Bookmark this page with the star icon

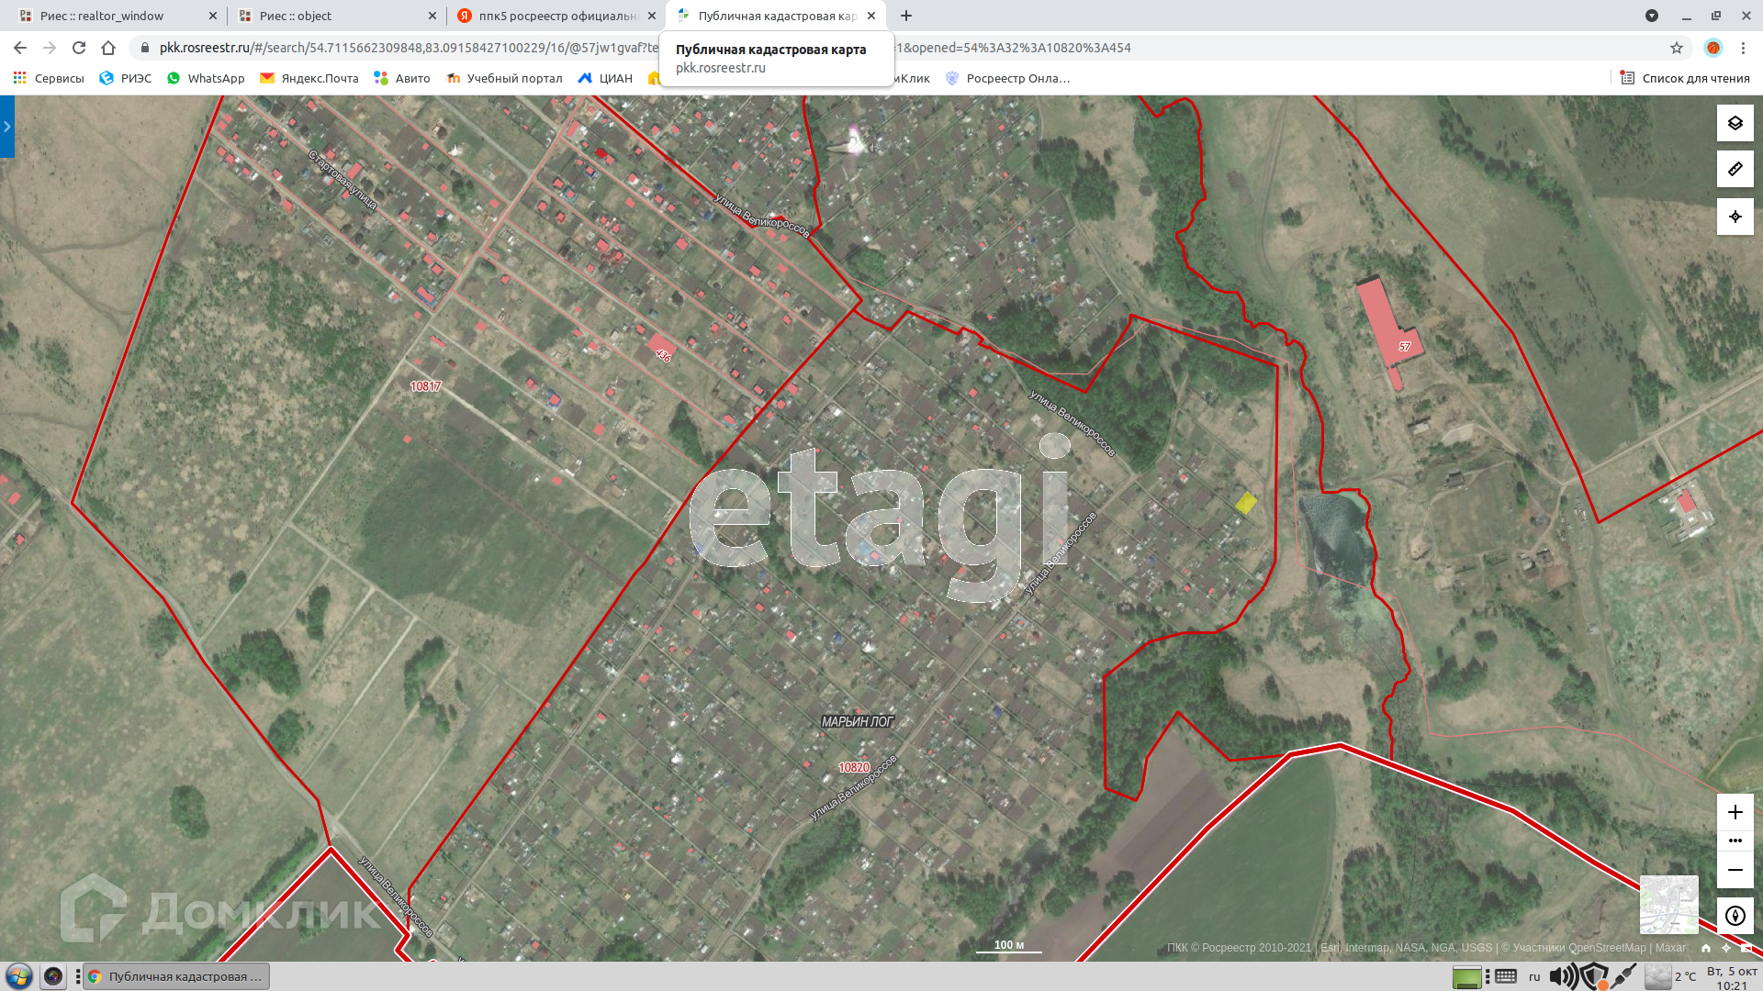tap(1676, 48)
